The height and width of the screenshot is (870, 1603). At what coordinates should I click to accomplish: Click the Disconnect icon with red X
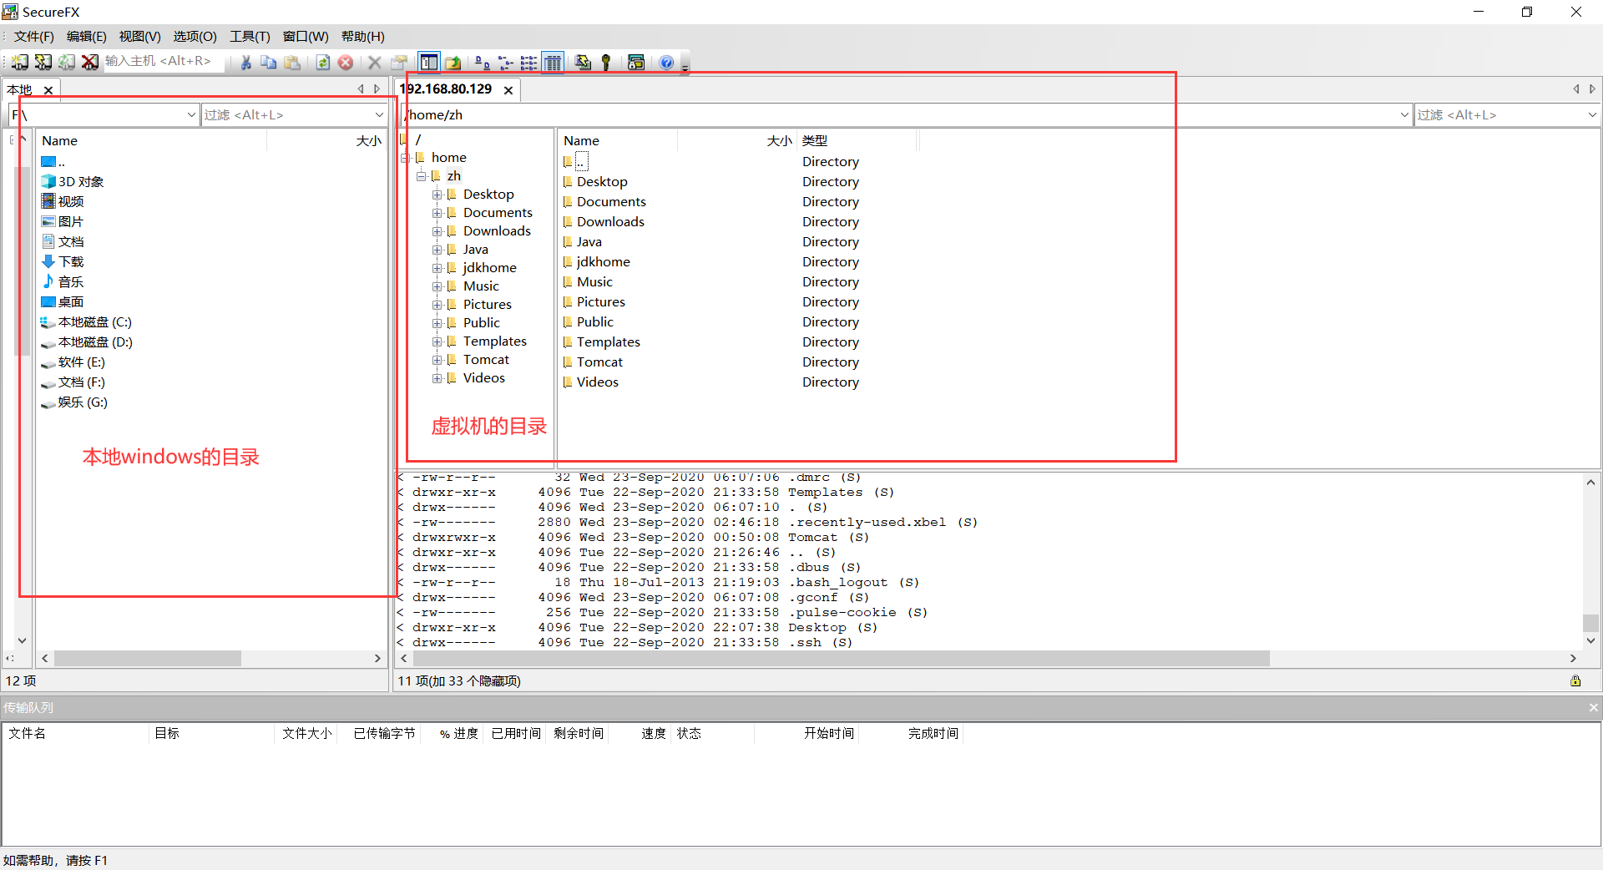point(90,62)
